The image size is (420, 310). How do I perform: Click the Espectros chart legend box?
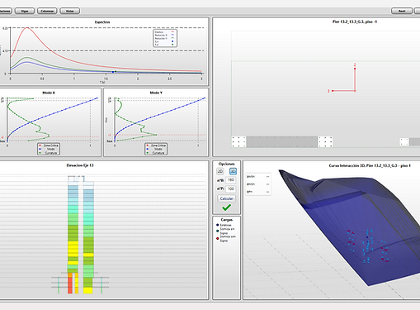[x=165, y=38]
